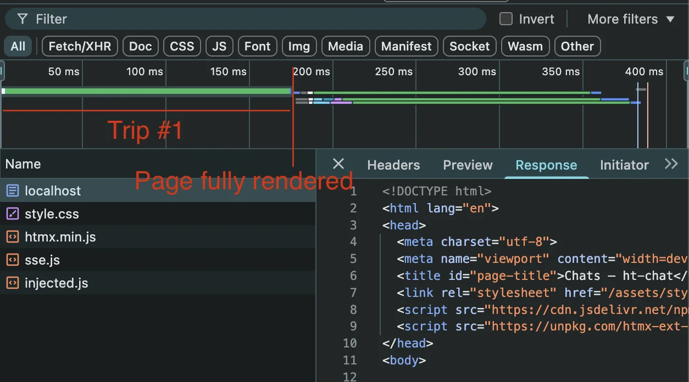Filter requests by Manifest type
Image resolution: width=689 pixels, height=382 pixels.
click(x=406, y=47)
